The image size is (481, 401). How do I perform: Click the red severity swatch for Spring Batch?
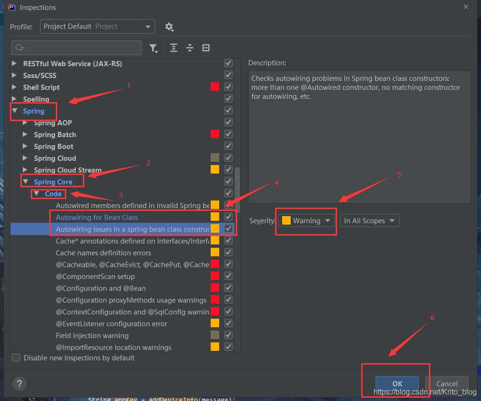215,134
